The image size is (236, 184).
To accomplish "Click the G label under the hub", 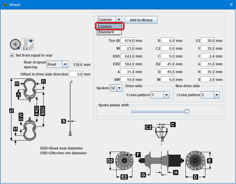I will pos(143,175).
